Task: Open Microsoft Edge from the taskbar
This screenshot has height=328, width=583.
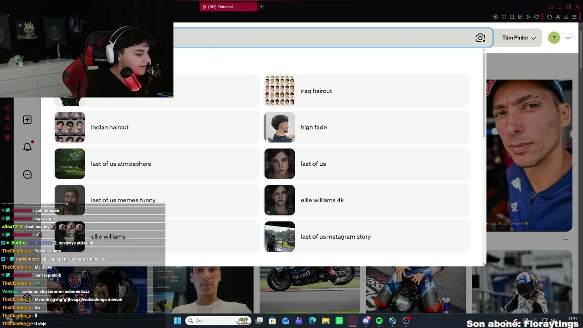Action: 312,321
